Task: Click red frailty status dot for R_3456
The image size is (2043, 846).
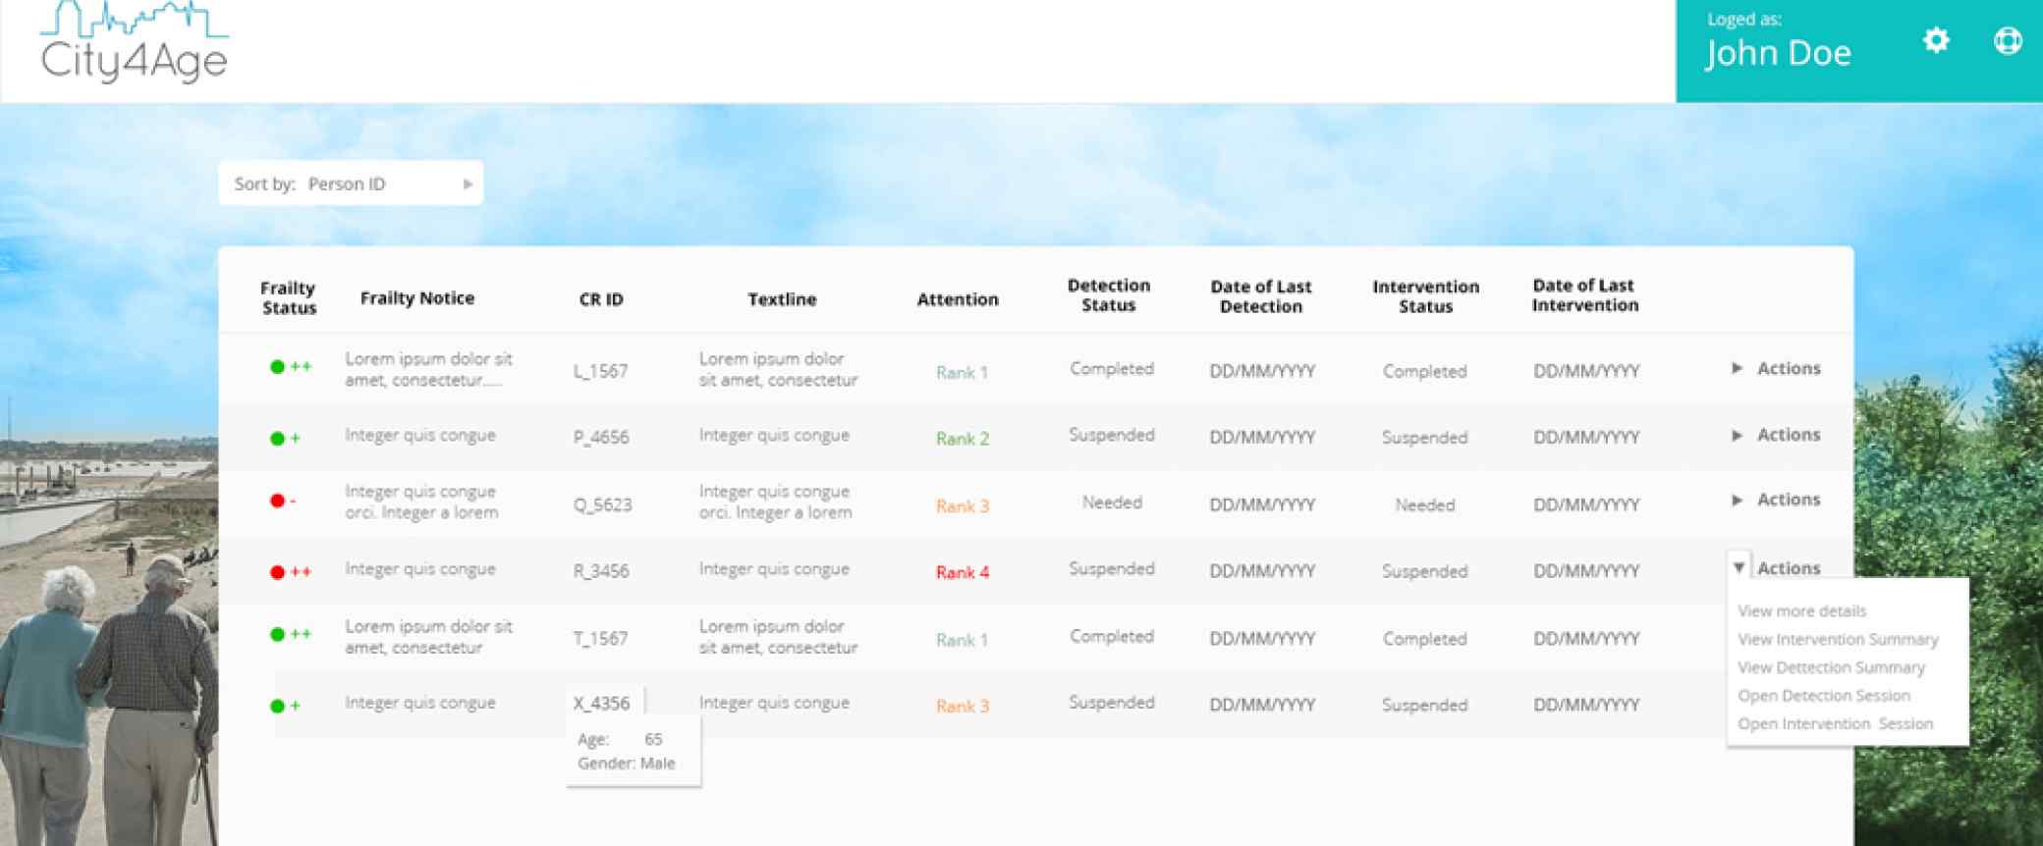Action: point(277,572)
